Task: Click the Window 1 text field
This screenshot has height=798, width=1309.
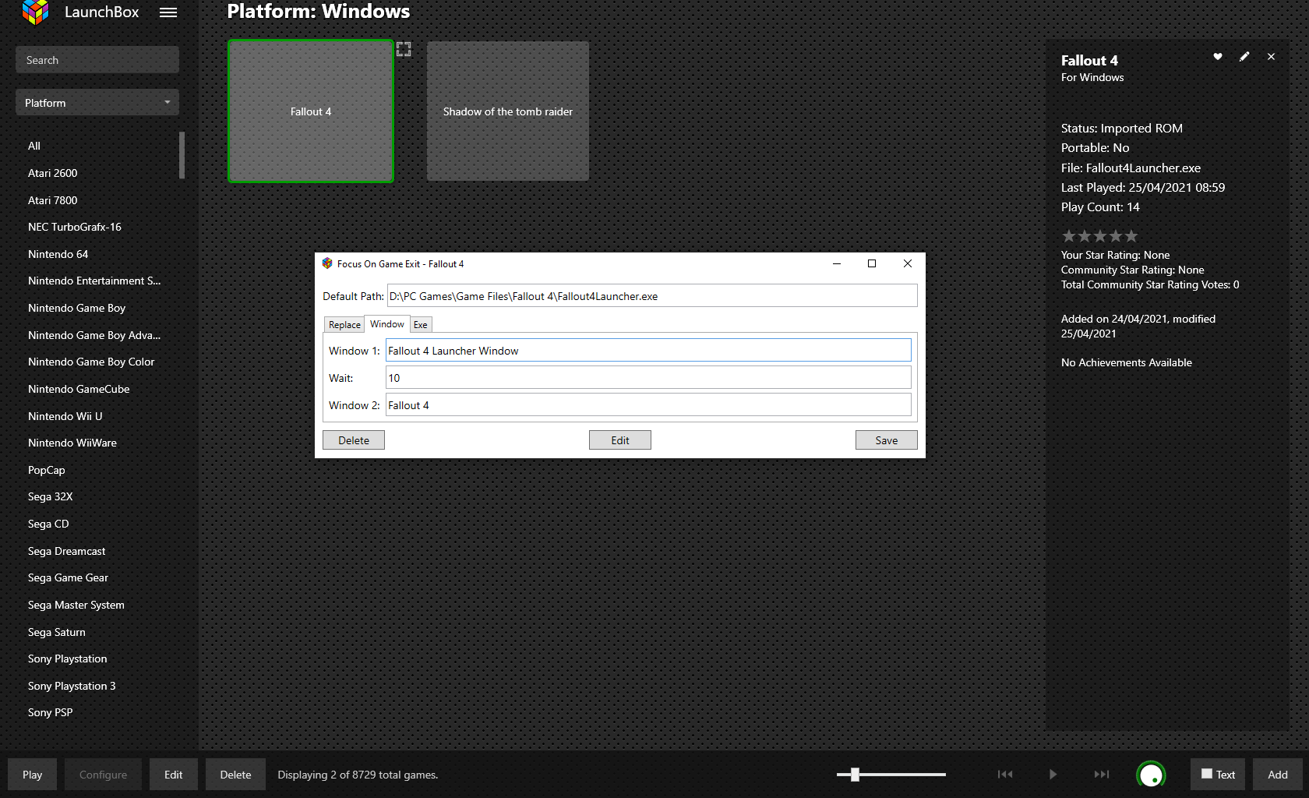Action: coord(648,351)
